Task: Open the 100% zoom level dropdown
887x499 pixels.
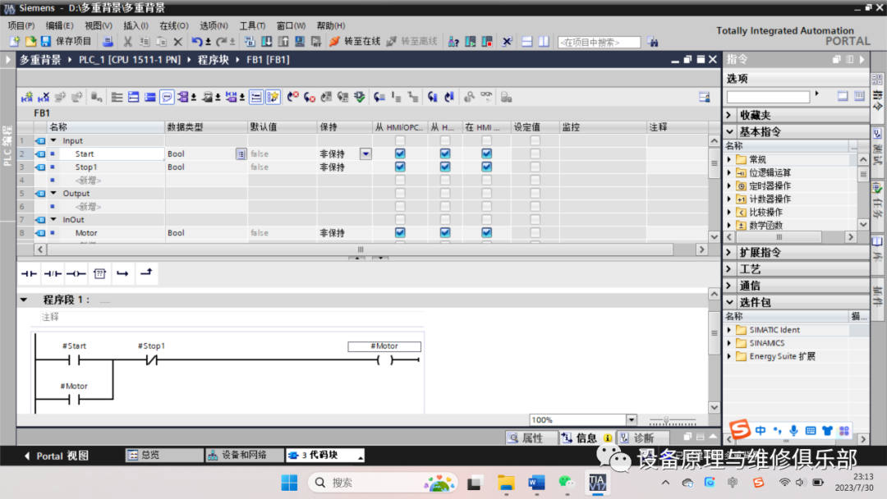Action: coord(630,419)
